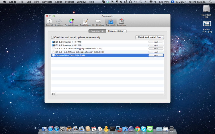Open the Edit menu
Image resolution: width=215 pixels, height=134 pixels.
(x=28, y=2)
